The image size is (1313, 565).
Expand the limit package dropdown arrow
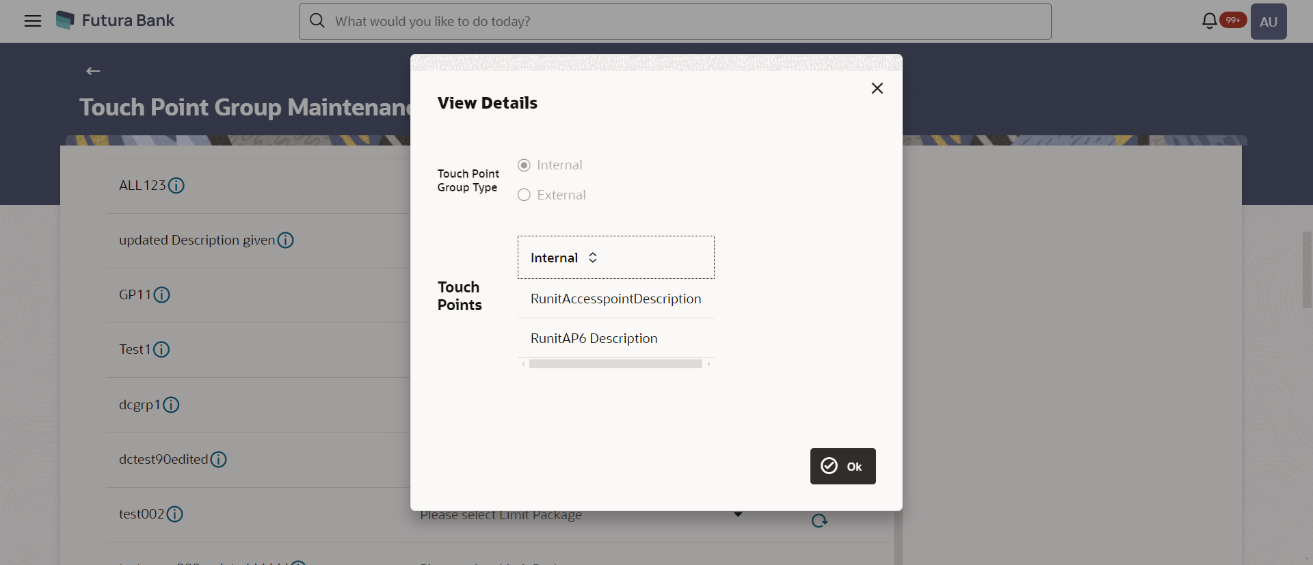pyautogui.click(x=738, y=514)
